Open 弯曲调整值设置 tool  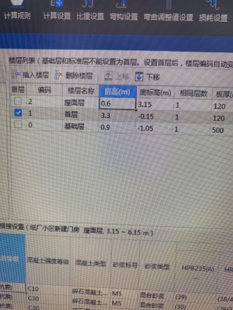click(168, 12)
